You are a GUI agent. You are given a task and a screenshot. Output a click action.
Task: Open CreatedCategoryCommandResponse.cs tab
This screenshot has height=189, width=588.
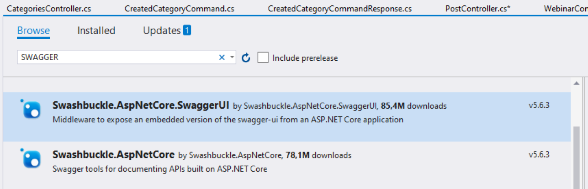pyautogui.click(x=340, y=8)
